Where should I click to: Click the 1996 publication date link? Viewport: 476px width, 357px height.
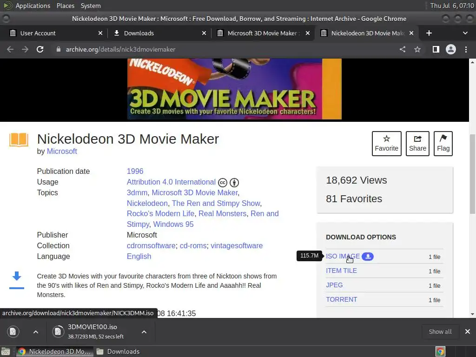tap(135, 171)
